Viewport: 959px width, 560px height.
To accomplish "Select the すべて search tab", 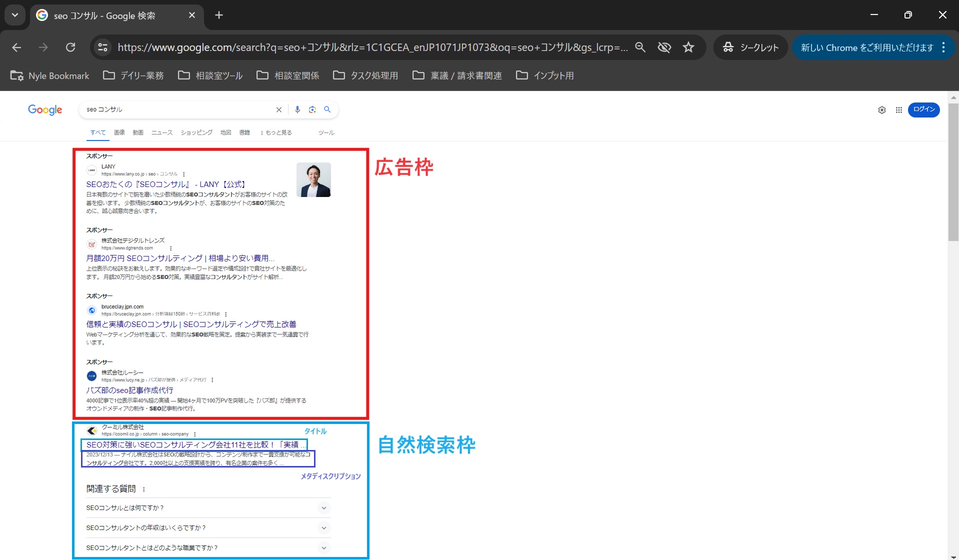I will [98, 132].
